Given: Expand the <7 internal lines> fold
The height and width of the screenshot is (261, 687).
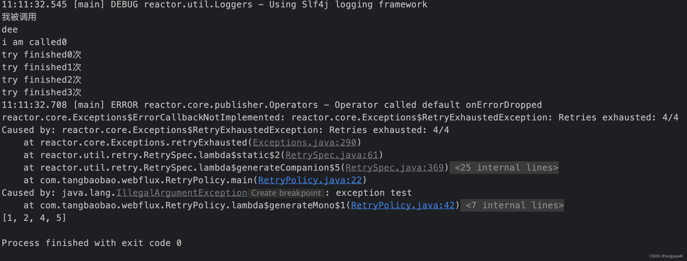Looking at the screenshot, I should tap(512, 205).
